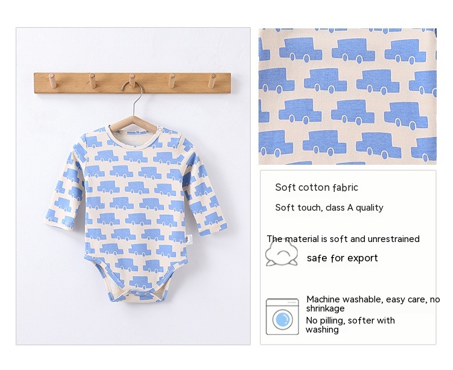The width and height of the screenshot is (453, 370).
Task: Click the baby bodysuit product photo
Action: click(133, 186)
